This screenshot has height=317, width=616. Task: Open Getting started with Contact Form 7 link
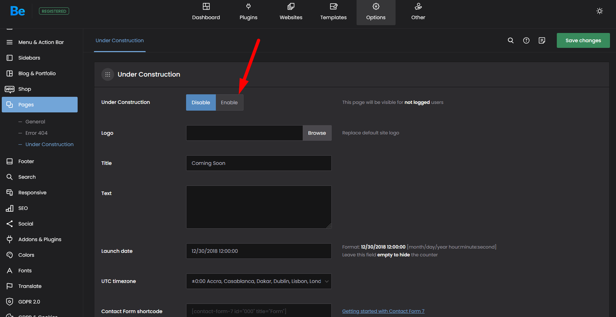pyautogui.click(x=383, y=311)
